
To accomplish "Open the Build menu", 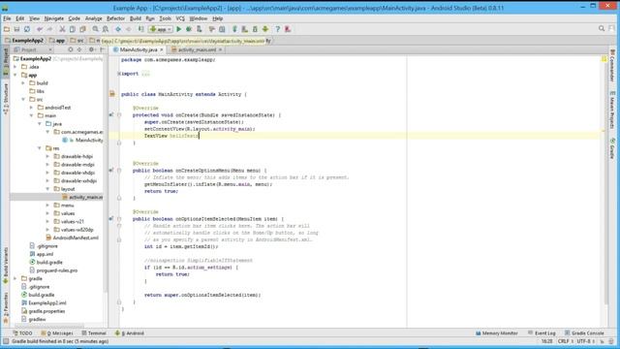I will 136,18.
